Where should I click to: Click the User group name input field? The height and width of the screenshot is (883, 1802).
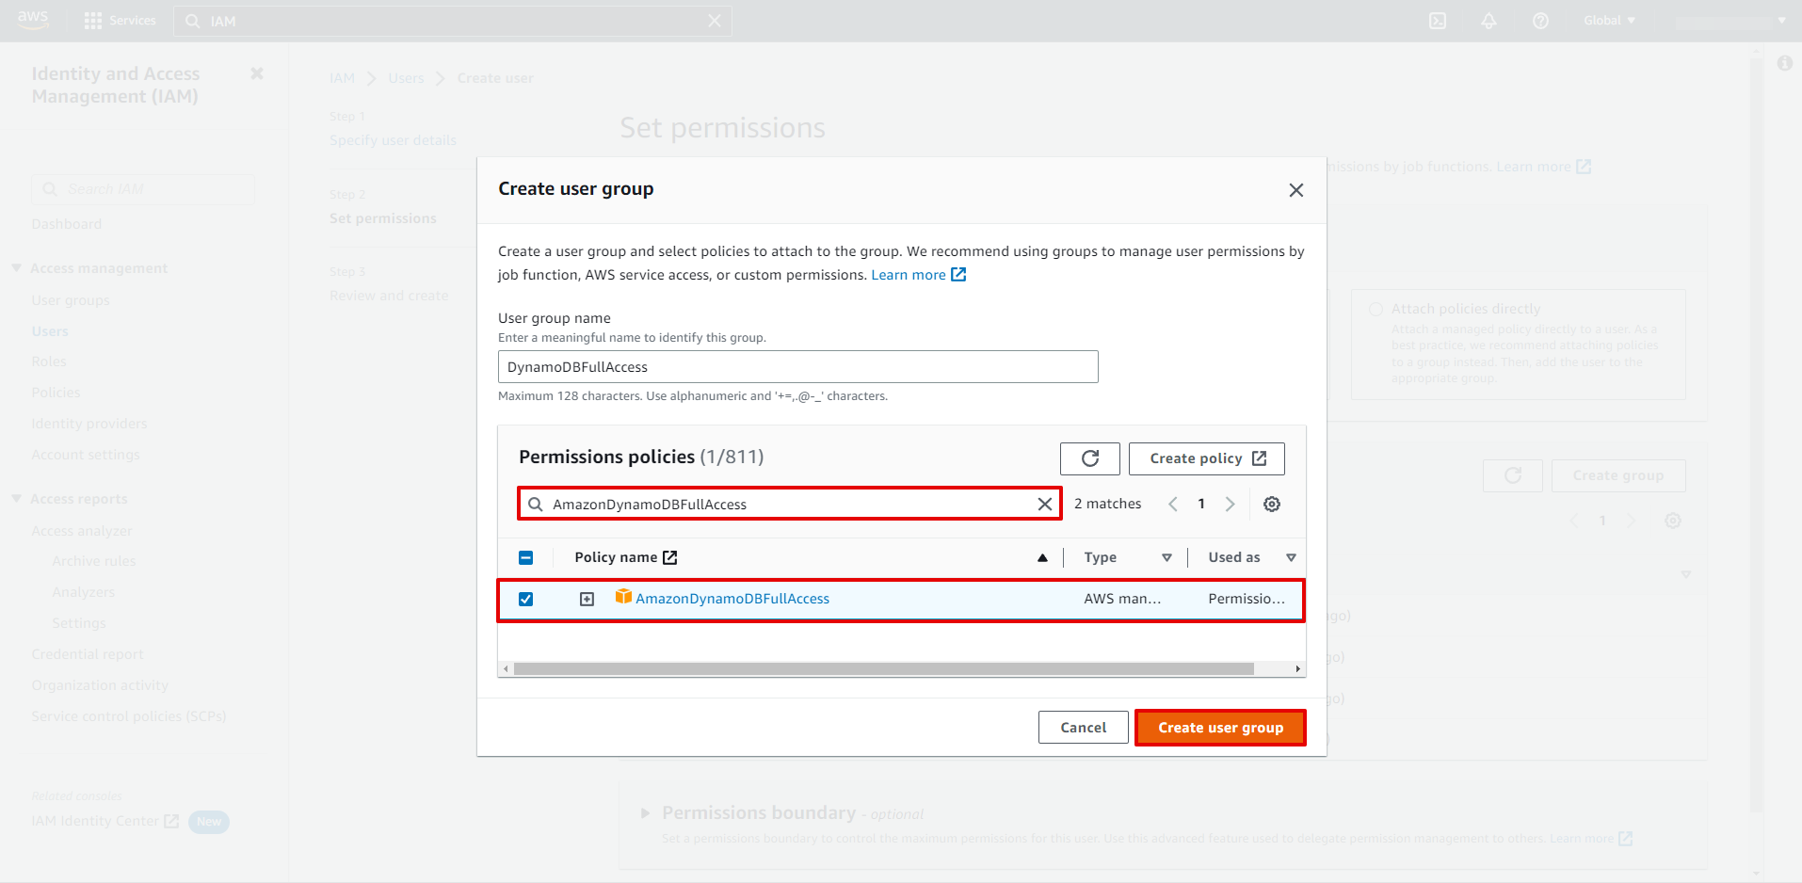tap(797, 367)
